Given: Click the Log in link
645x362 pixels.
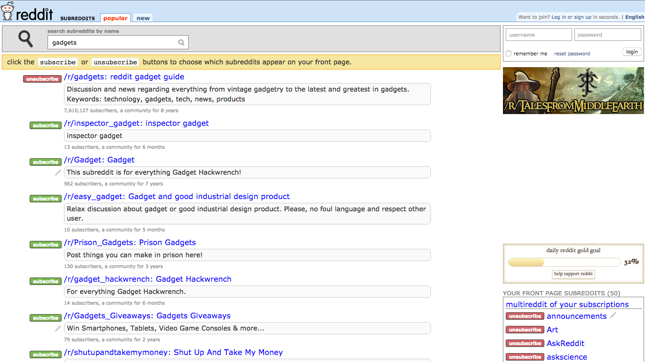Looking at the screenshot, I should click(558, 17).
